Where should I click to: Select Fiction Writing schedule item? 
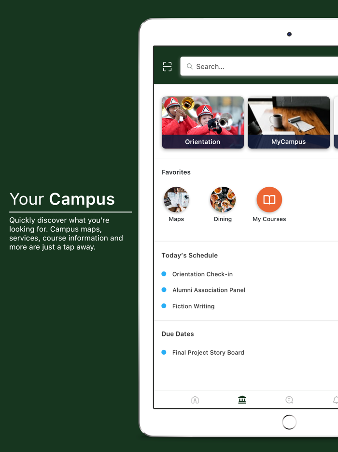(193, 306)
